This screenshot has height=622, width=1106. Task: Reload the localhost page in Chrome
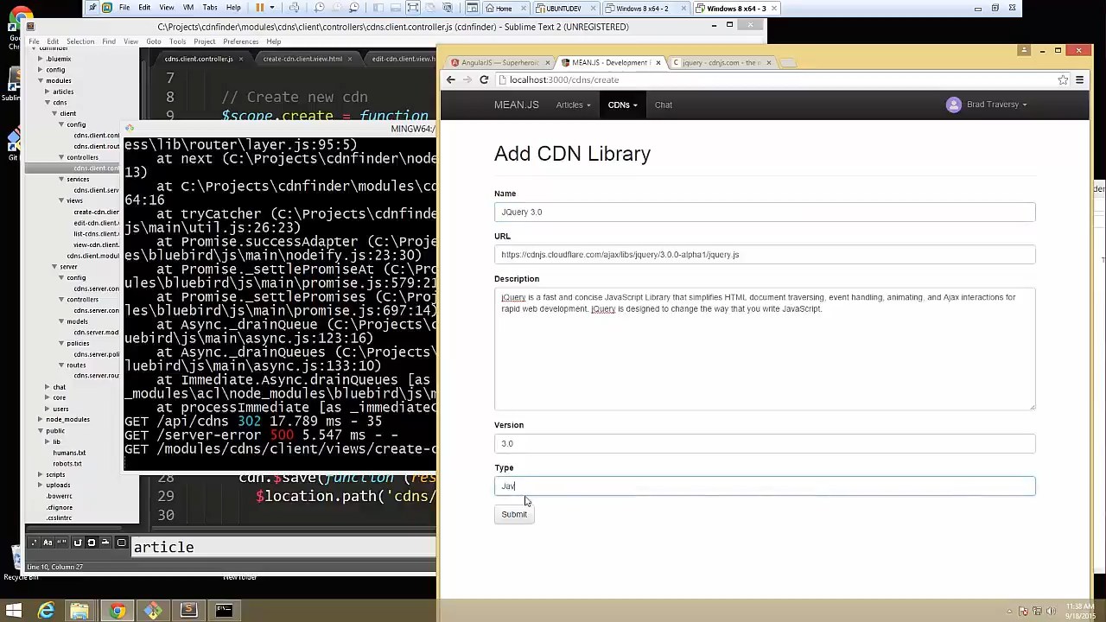[x=484, y=79]
